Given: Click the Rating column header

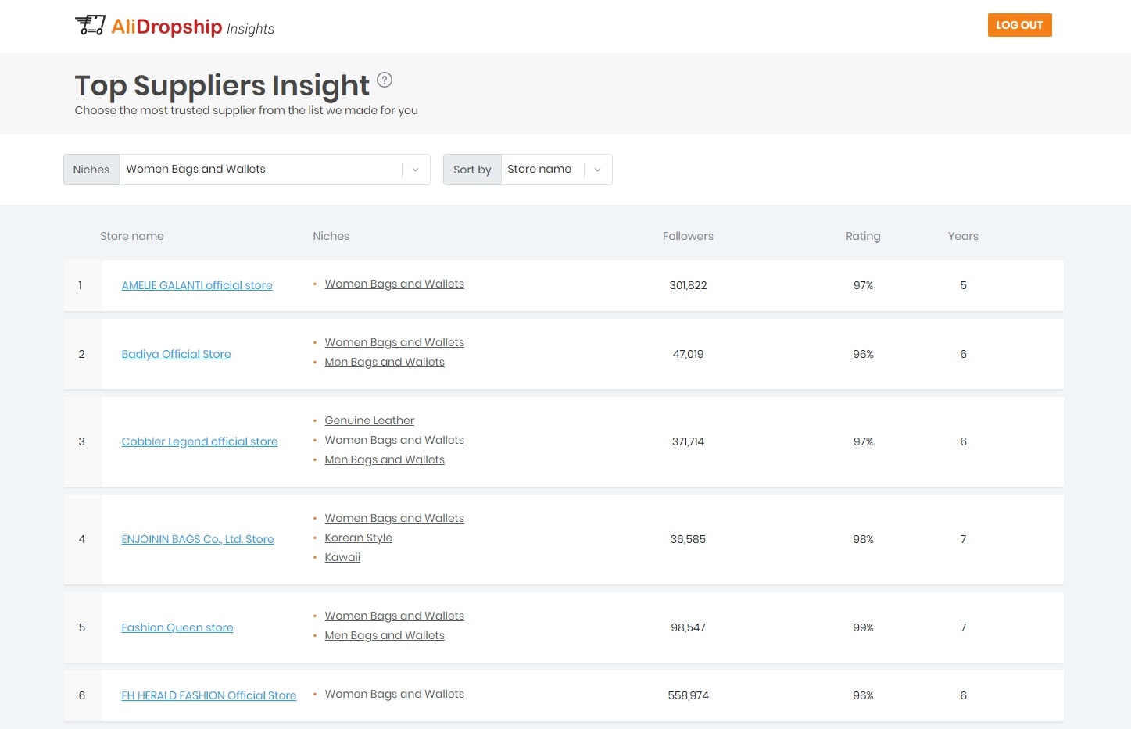Looking at the screenshot, I should [863, 236].
